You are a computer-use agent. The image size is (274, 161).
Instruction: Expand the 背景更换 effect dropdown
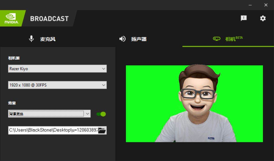click(x=50, y=114)
